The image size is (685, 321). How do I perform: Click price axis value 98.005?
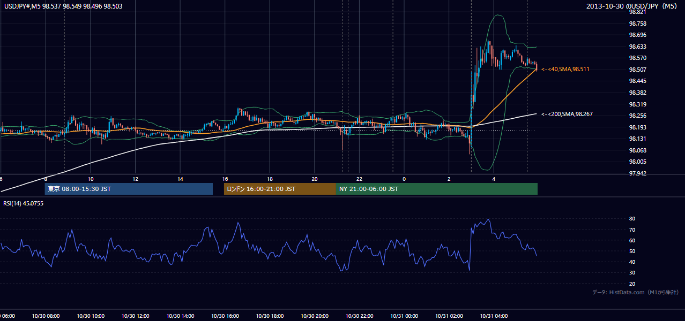tap(638, 162)
